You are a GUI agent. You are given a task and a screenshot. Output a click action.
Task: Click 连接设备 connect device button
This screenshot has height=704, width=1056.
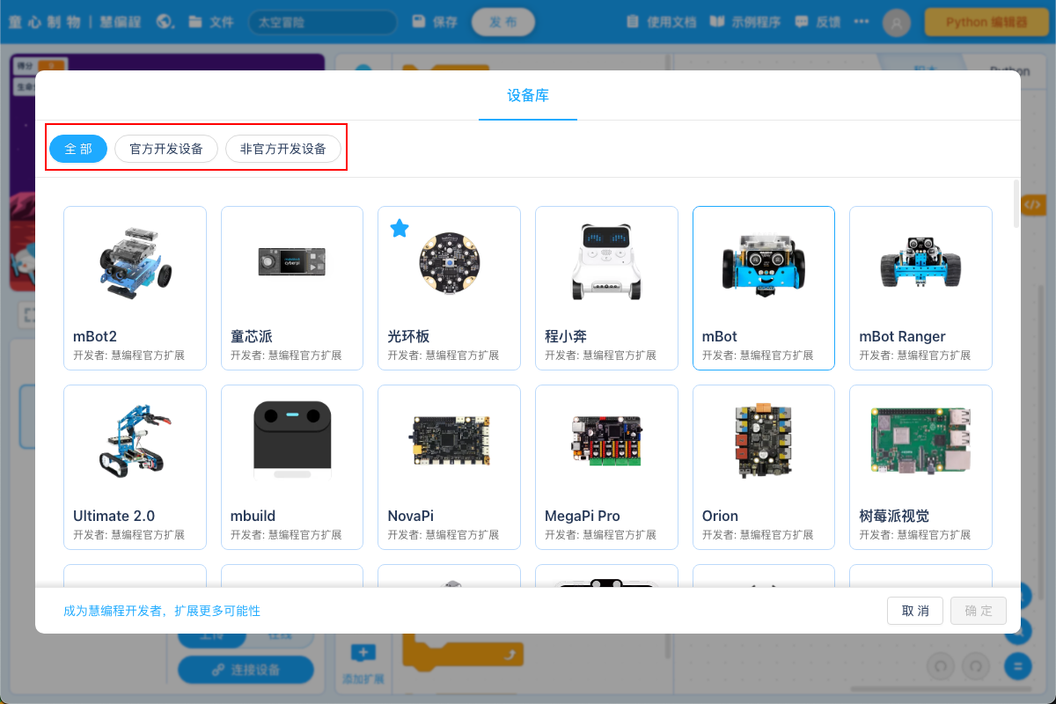point(246,670)
